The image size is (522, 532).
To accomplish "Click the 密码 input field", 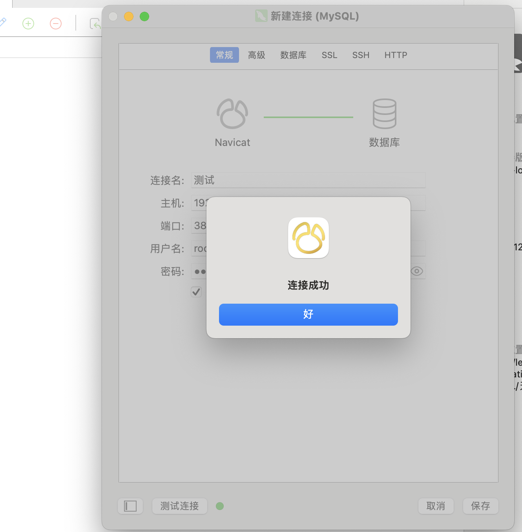I will click(x=308, y=271).
